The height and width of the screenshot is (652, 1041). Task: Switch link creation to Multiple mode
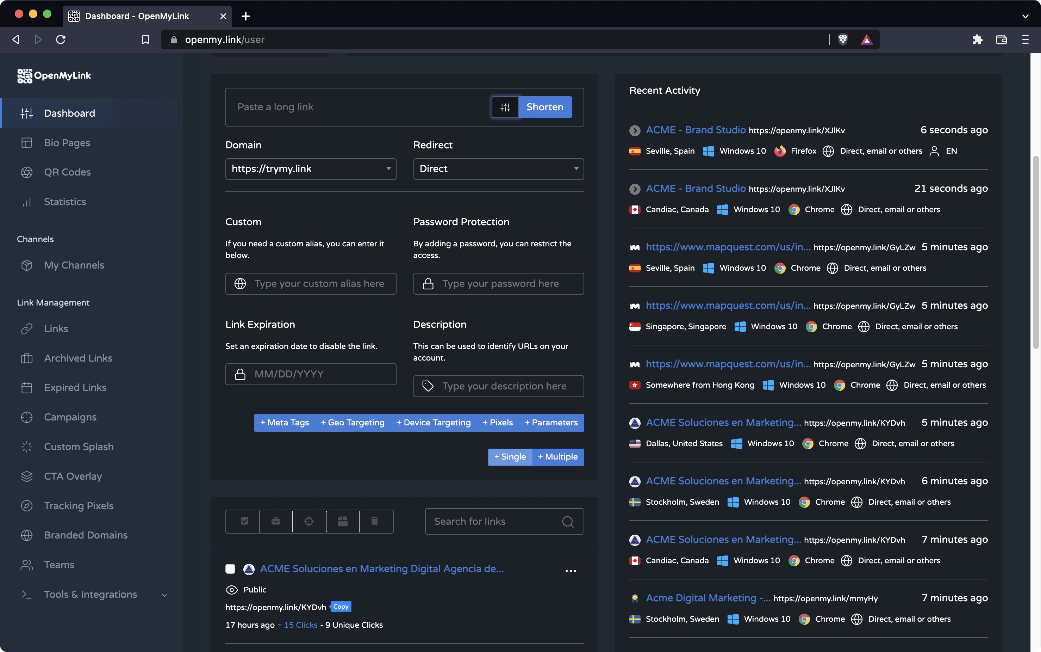point(559,457)
